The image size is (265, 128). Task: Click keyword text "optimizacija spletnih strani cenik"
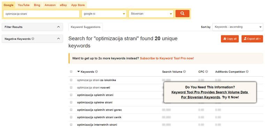pos(99,117)
